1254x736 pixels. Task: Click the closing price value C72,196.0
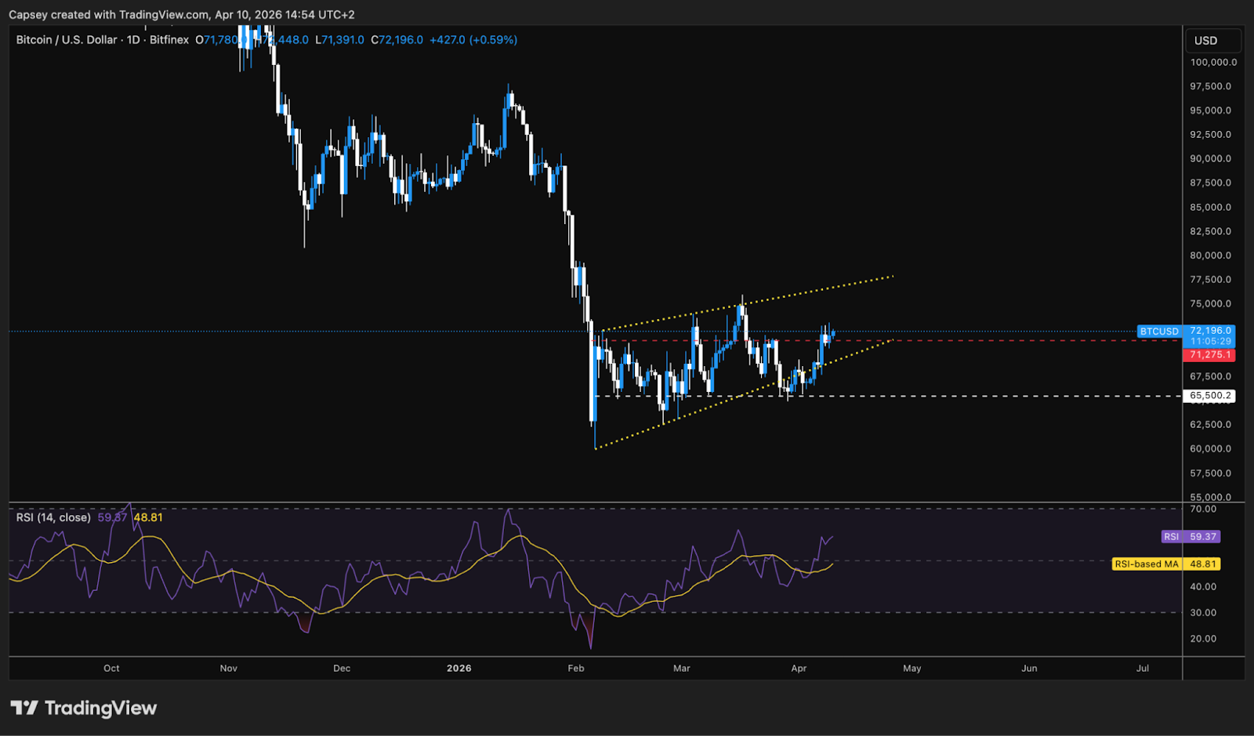pos(396,39)
